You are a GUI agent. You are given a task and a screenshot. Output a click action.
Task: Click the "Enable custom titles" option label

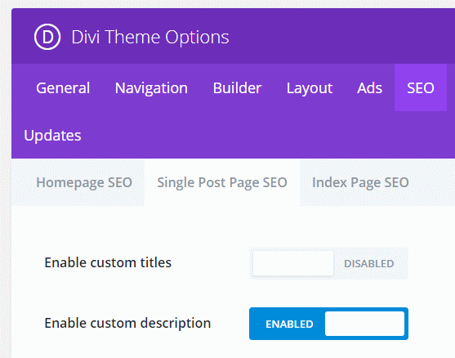click(108, 262)
